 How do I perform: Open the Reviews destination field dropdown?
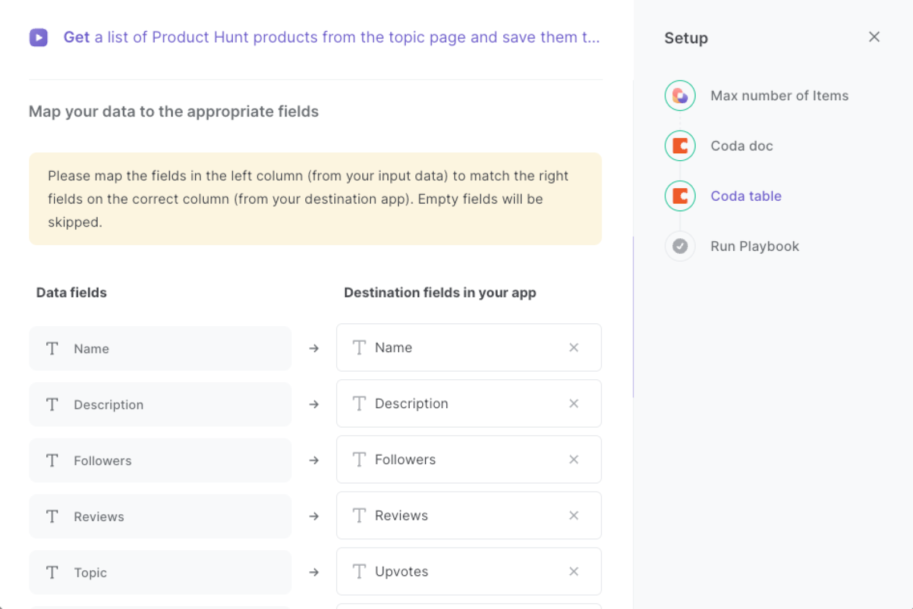click(469, 515)
